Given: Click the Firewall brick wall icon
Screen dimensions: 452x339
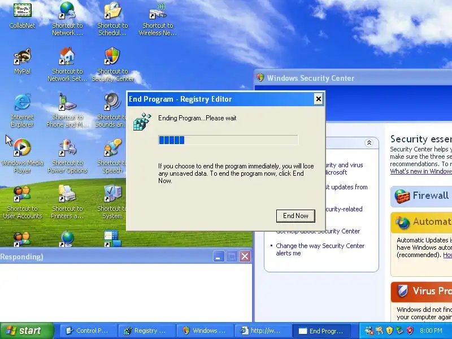Looking at the screenshot, I should coord(402,196).
